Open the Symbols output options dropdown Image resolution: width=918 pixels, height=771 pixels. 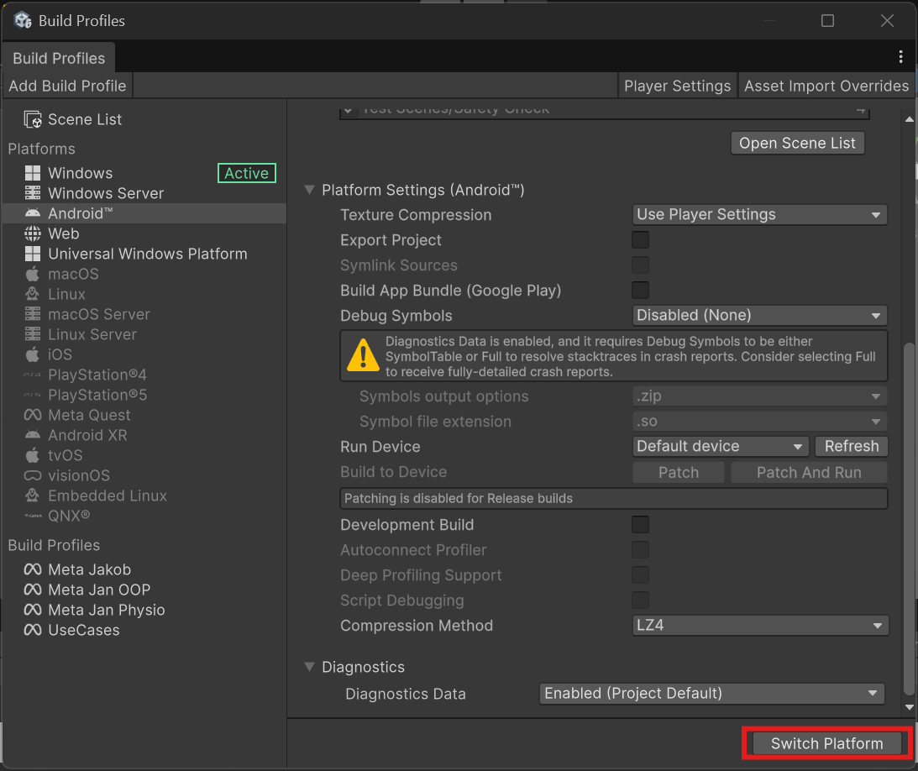[x=759, y=396]
